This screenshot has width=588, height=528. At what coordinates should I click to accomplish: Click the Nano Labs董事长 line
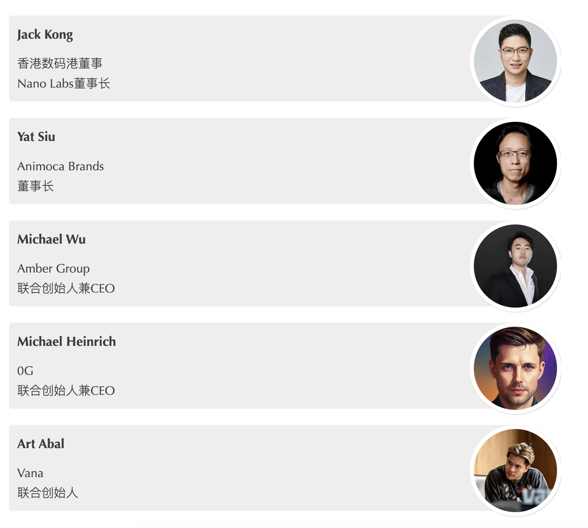coord(64,84)
